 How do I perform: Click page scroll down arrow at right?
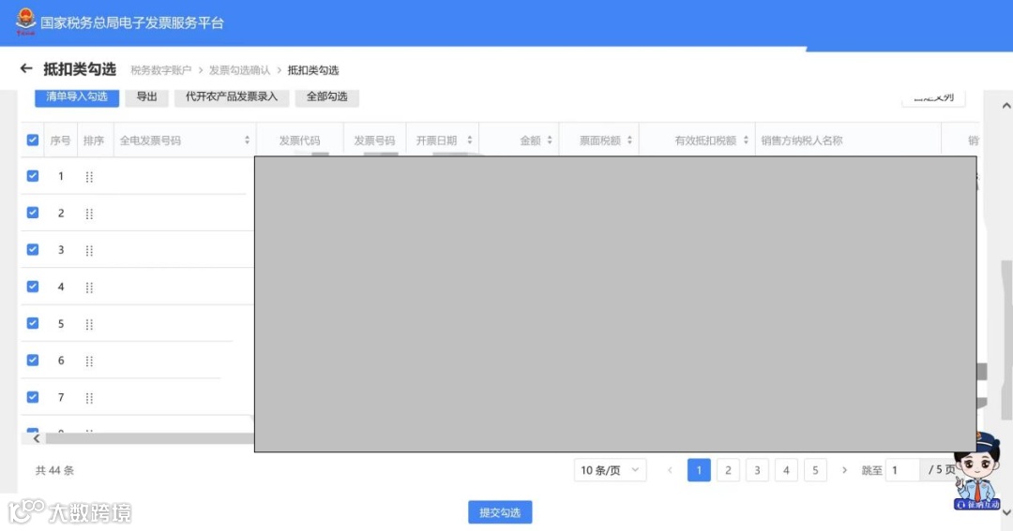(1005, 512)
